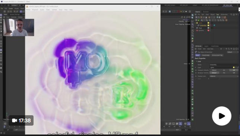Click the first move icon below the viewport
240x136 pixels.
167,124
